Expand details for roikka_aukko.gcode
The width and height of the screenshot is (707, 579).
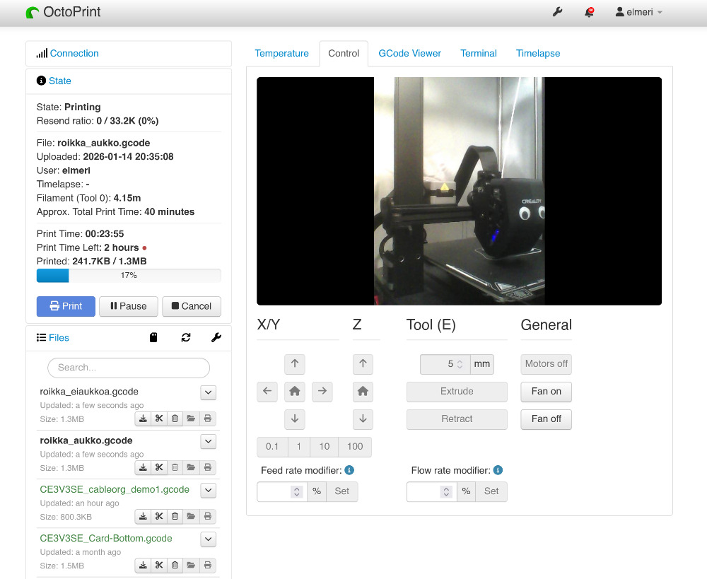coord(209,441)
